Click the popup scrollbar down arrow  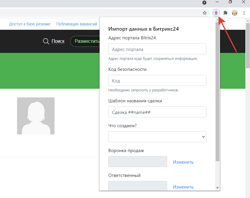click(x=217, y=188)
